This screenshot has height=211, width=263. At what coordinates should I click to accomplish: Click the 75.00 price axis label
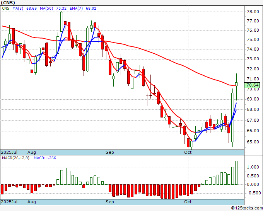[x=253, y=40]
